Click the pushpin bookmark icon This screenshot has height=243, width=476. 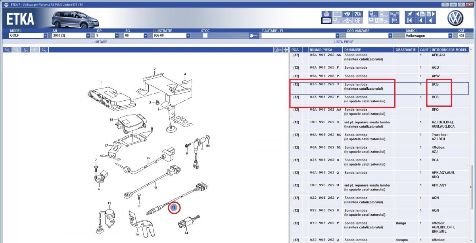tap(410, 14)
